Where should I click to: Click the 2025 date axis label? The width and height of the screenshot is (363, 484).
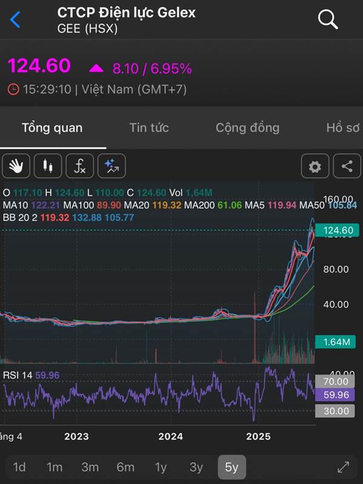pos(258,436)
